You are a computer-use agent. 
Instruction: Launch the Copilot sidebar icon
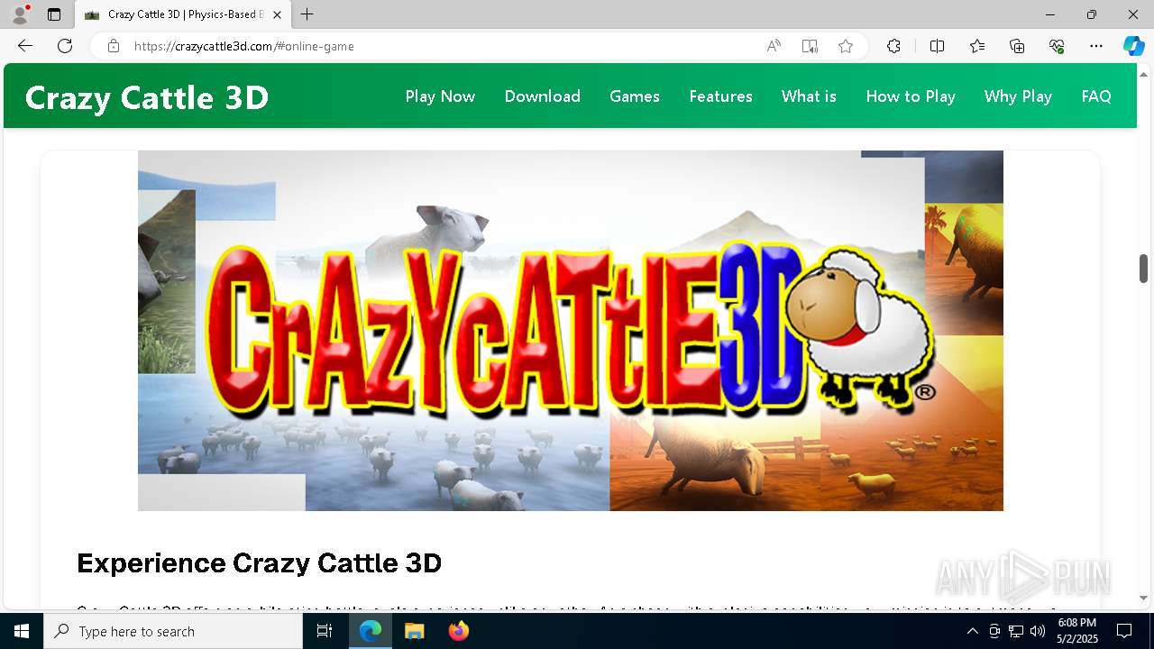[x=1133, y=46]
